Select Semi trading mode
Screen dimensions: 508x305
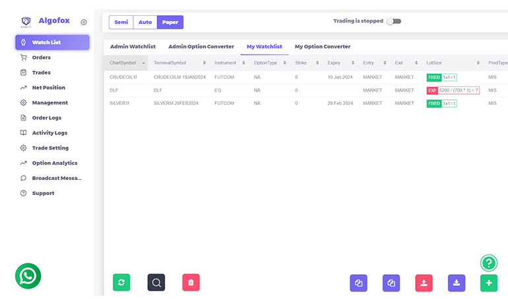(x=121, y=22)
